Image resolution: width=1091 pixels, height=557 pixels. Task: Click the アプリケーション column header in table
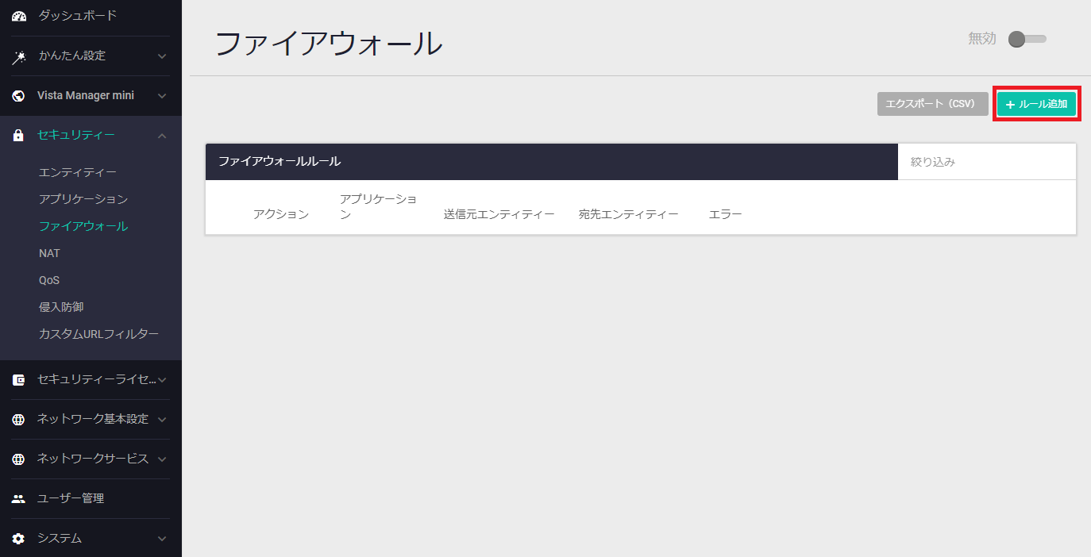point(379,206)
